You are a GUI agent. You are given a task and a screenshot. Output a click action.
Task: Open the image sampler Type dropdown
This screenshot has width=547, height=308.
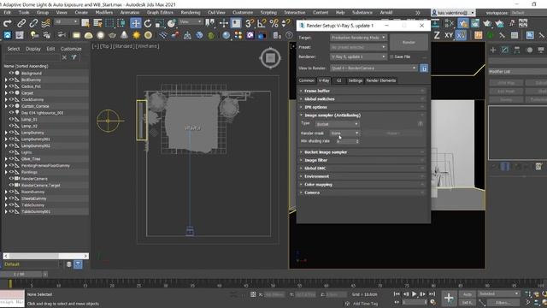pyautogui.click(x=337, y=124)
